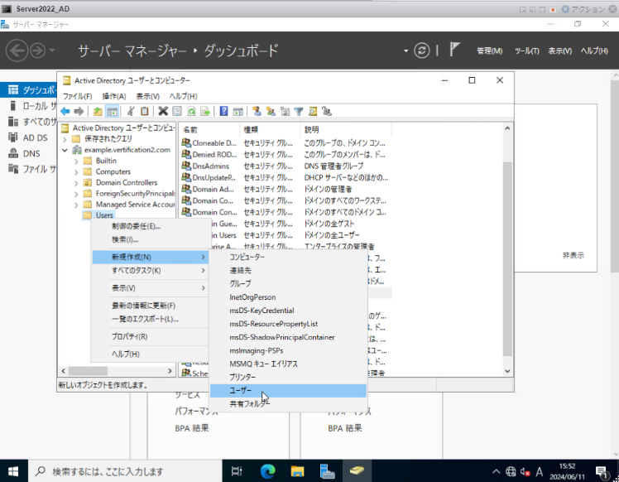Select 連絡先 from new object submenu
The image size is (619, 482).
(288, 270)
